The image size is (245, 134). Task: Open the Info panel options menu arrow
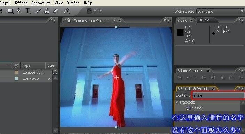(242, 20)
